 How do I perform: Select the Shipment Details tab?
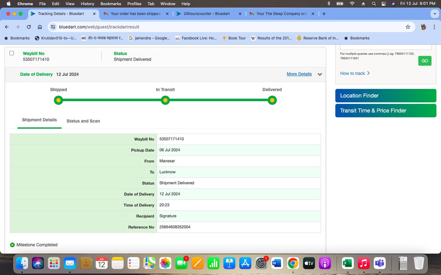click(39, 120)
